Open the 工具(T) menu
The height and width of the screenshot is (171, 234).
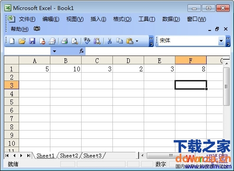(x=147, y=19)
